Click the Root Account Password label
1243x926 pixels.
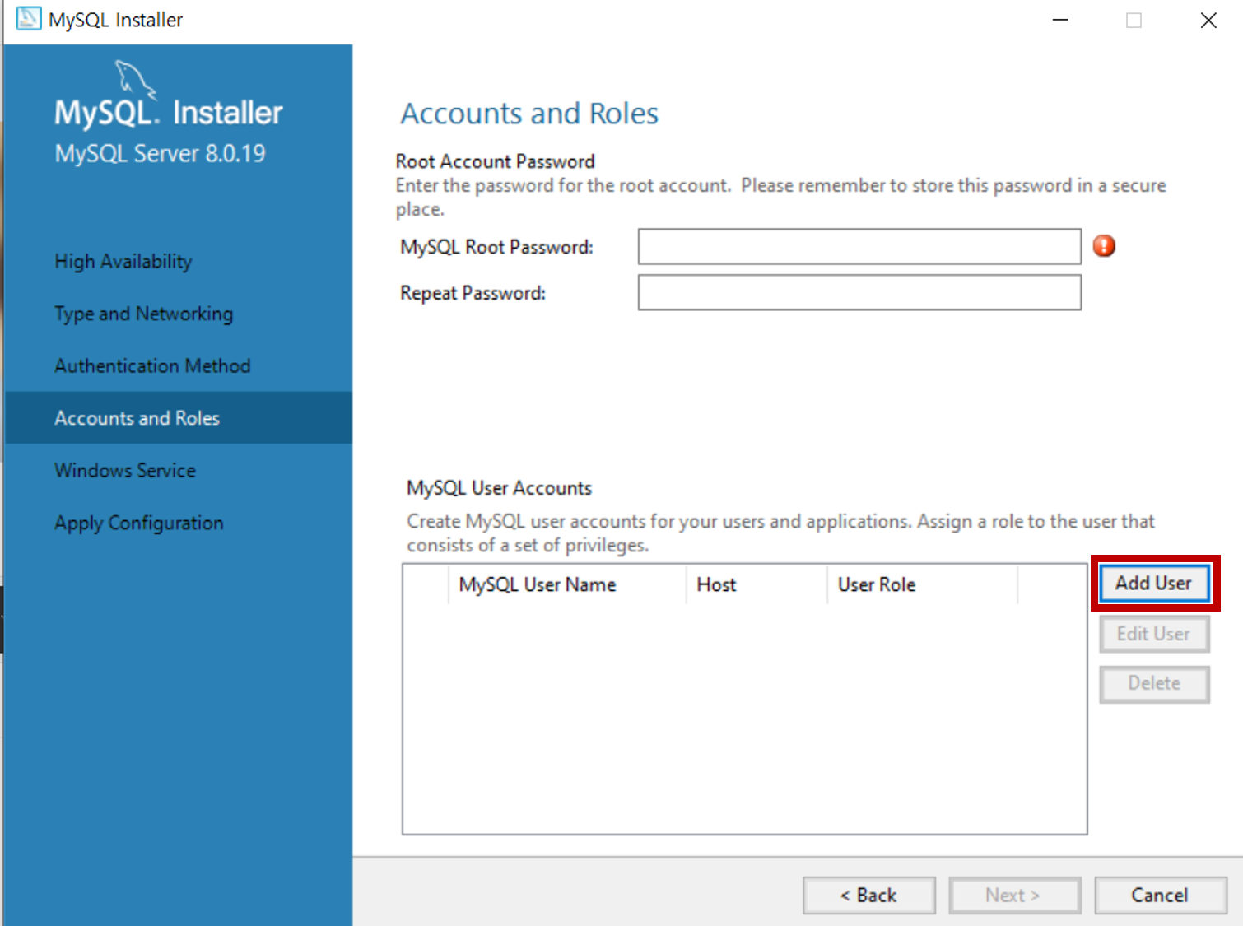(495, 161)
